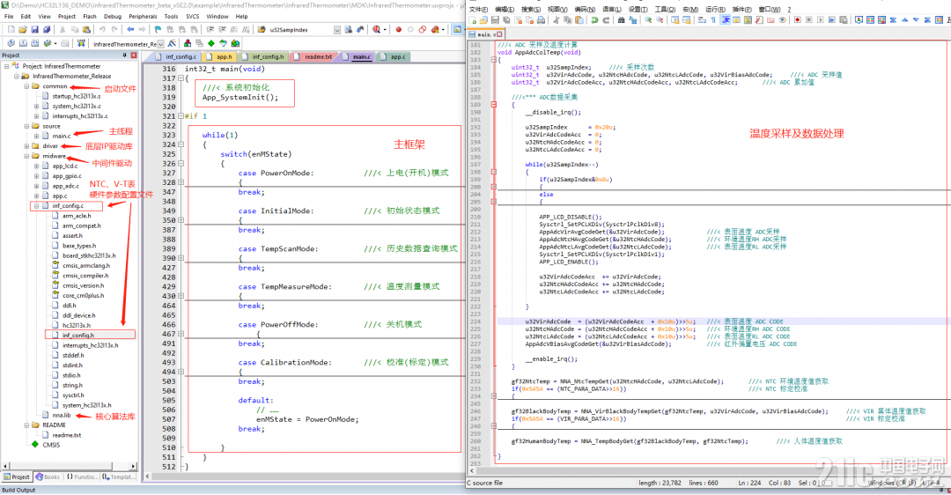Screen dimensions: 951x495
Task: Paste from clipboard in Keil toolbar
Action: 85,29
